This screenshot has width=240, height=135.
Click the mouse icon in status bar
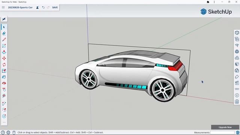(14, 132)
